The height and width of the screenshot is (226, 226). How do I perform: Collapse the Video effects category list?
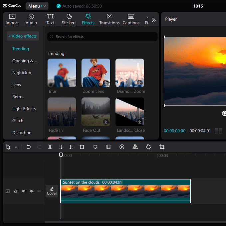tap(23, 36)
